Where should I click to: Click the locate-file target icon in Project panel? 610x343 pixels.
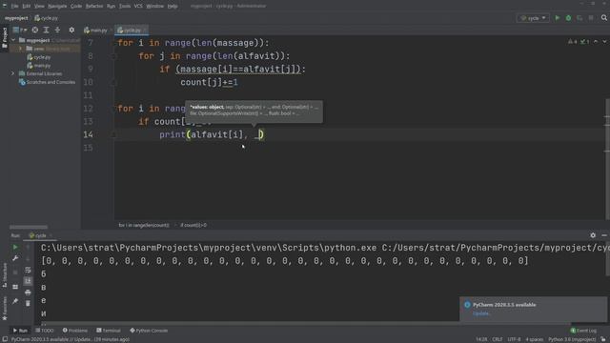coord(35,30)
